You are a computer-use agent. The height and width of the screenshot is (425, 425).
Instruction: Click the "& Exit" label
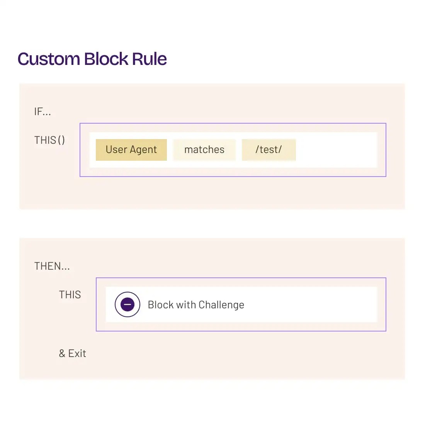point(72,354)
